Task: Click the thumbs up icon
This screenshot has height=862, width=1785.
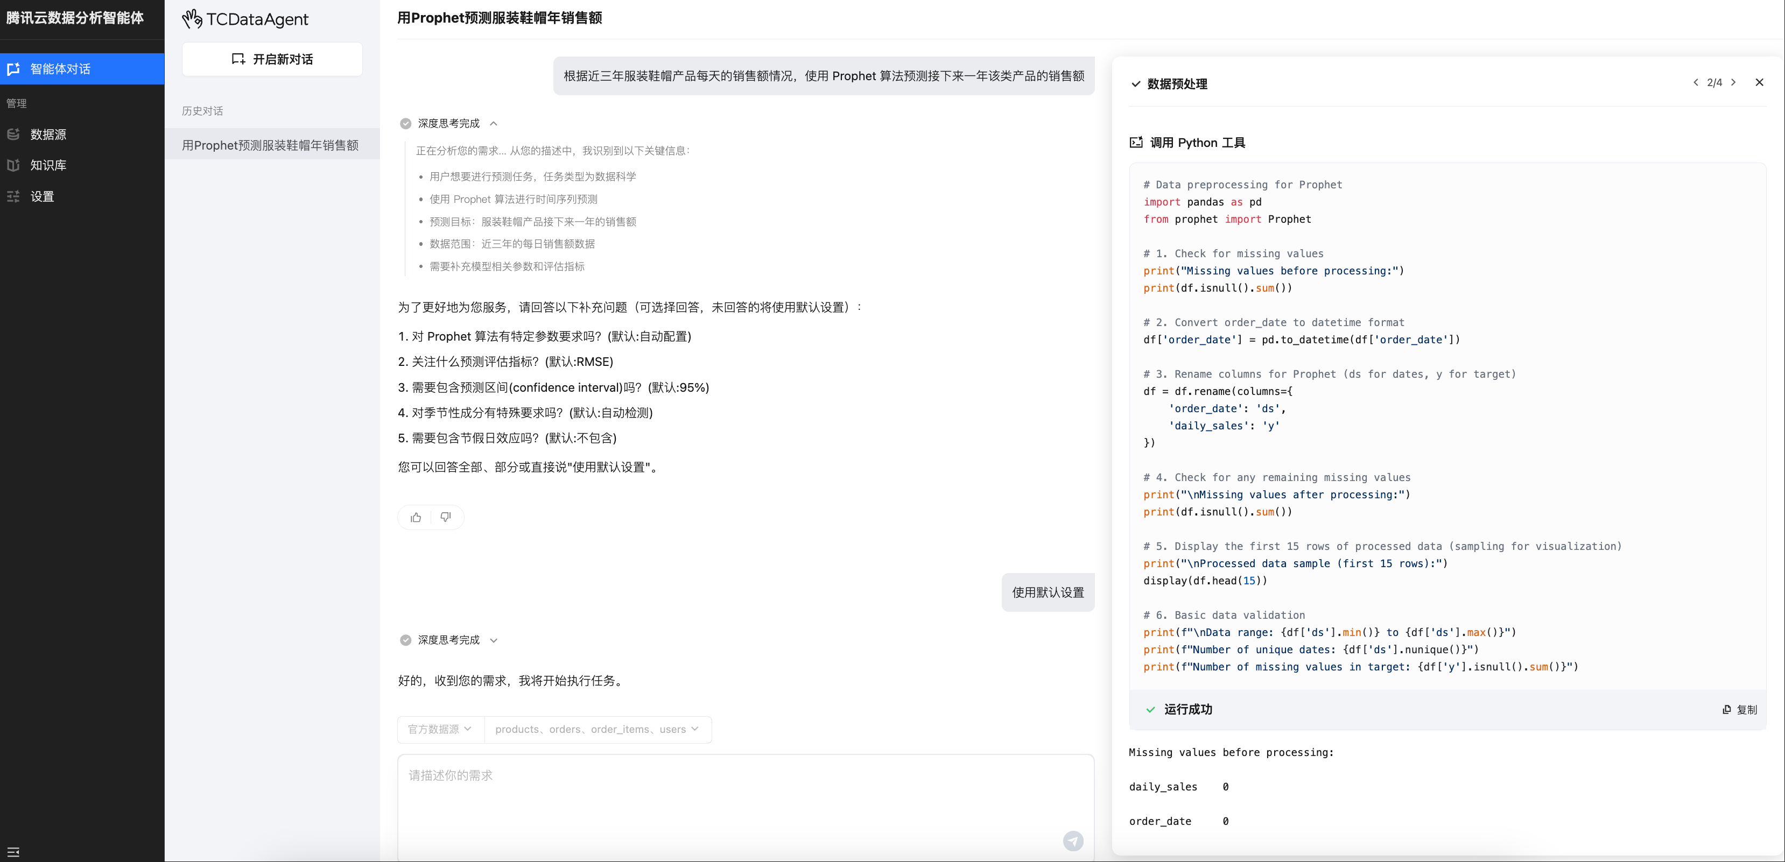Action: 415,517
